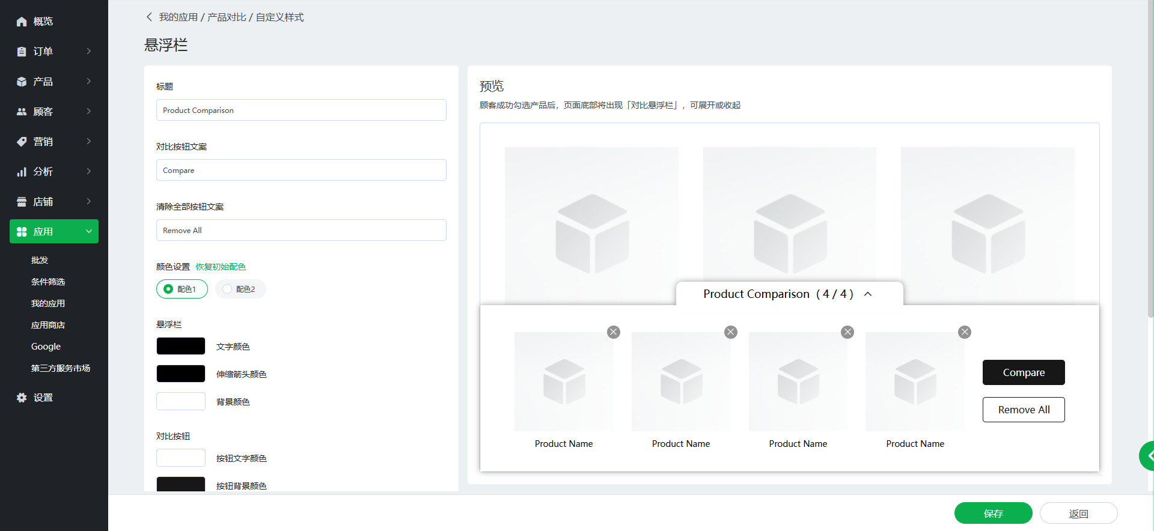Screen dimensions: 1154x531
Task: Click the 设置 gear icon in the sidebar
Action: tap(22, 398)
